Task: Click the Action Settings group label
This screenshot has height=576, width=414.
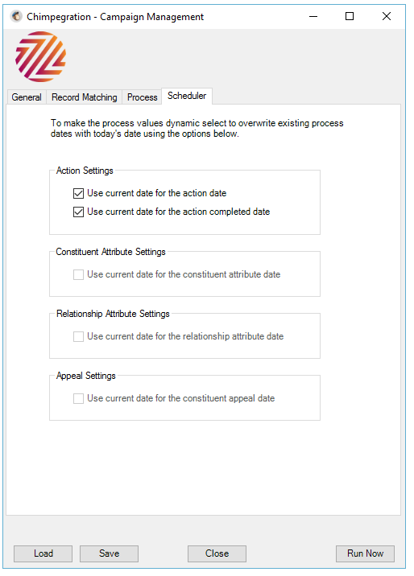Action: tap(85, 171)
